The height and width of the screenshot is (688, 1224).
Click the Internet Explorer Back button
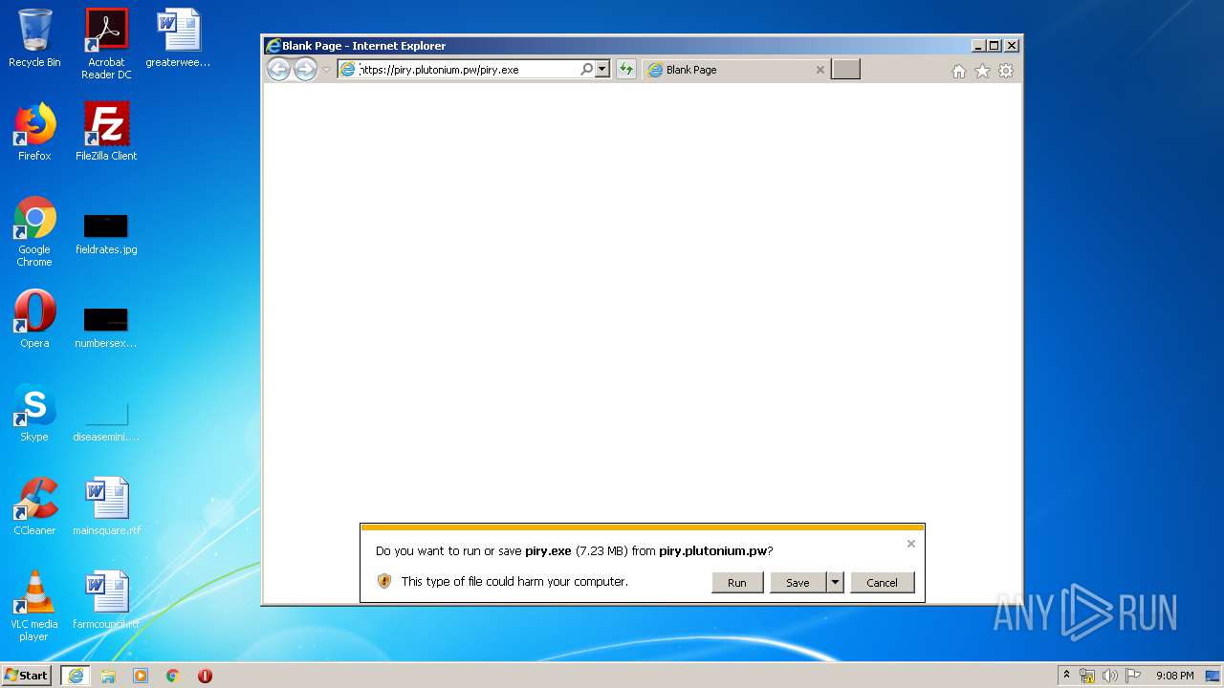[278, 69]
